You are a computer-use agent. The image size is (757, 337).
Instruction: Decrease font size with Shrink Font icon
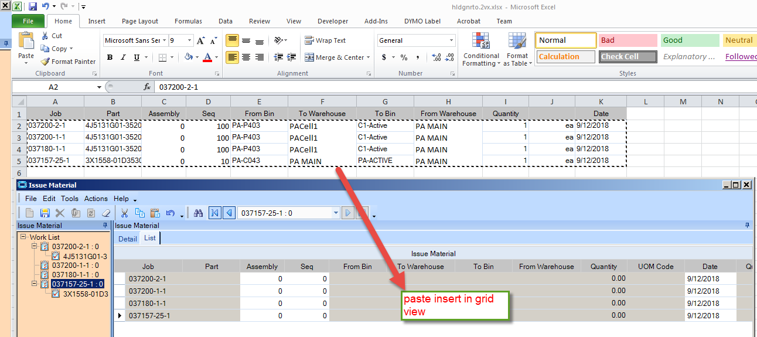click(x=213, y=40)
